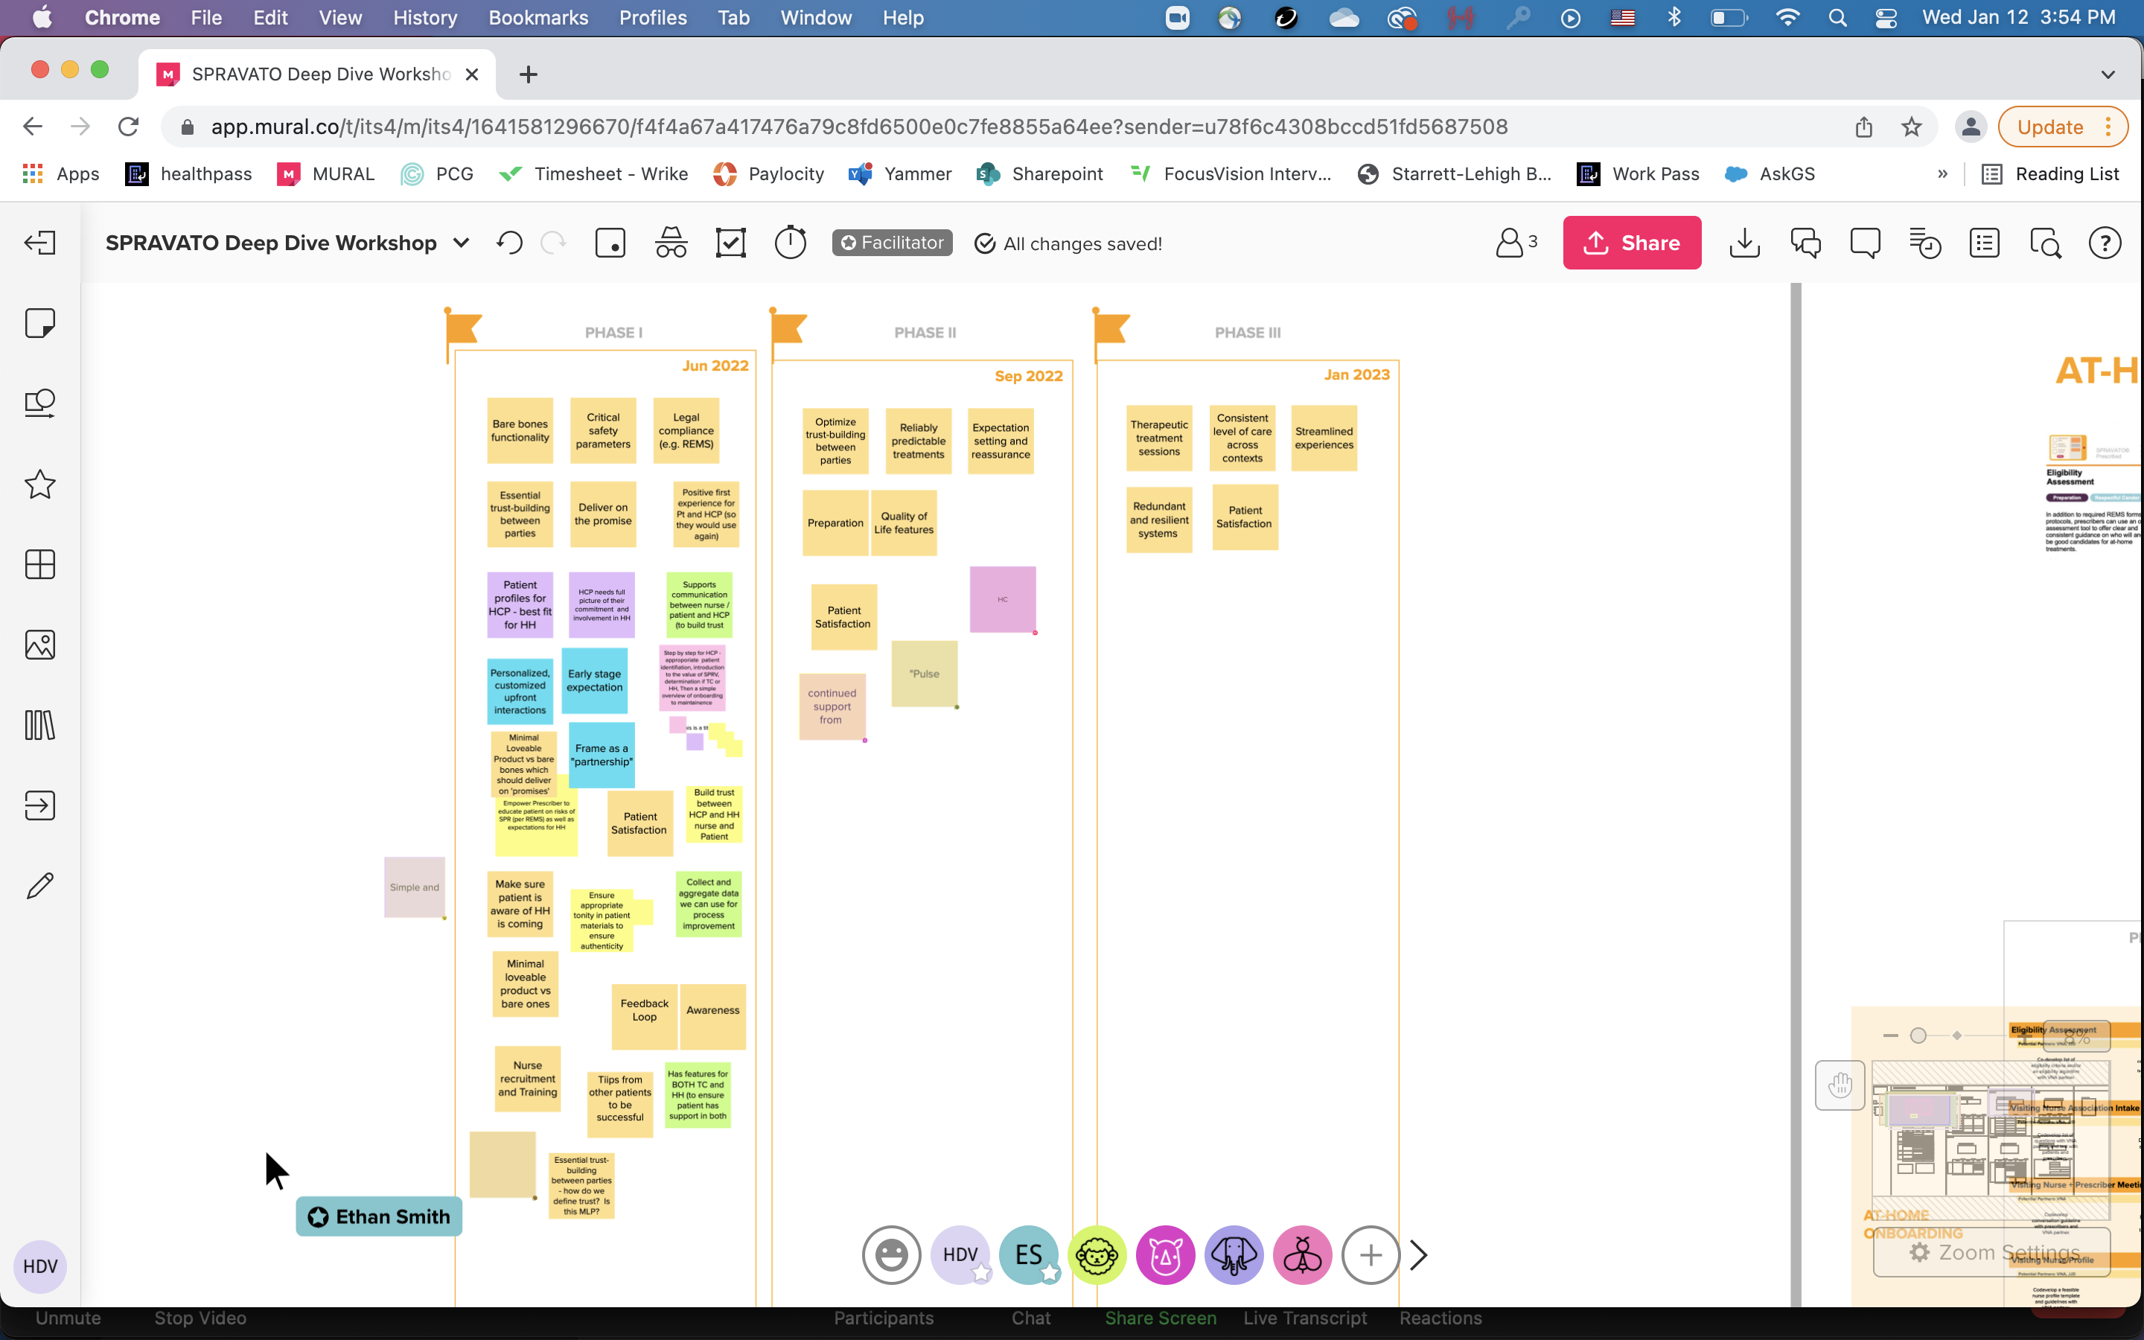Viewport: 2144px width, 1340px height.
Task: Expand the SPRAVATO Deep Dive Workshop dropdown
Action: point(461,243)
